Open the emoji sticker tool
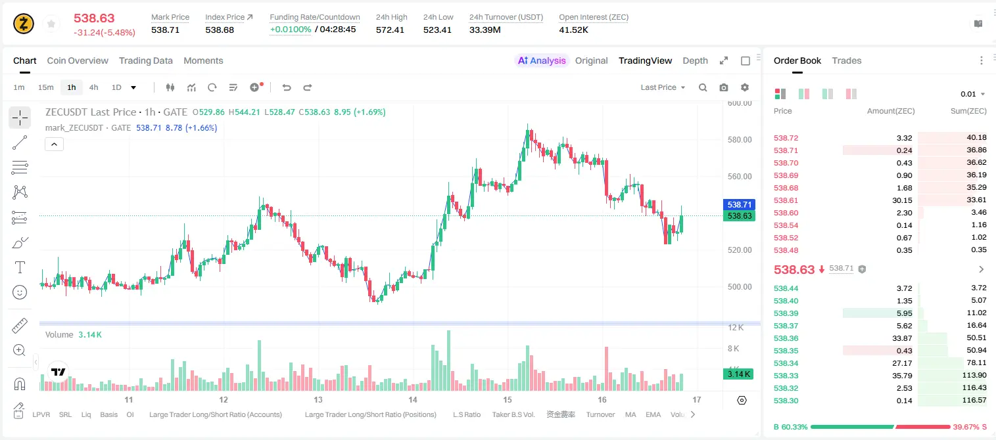The height and width of the screenshot is (440, 996). click(20, 292)
